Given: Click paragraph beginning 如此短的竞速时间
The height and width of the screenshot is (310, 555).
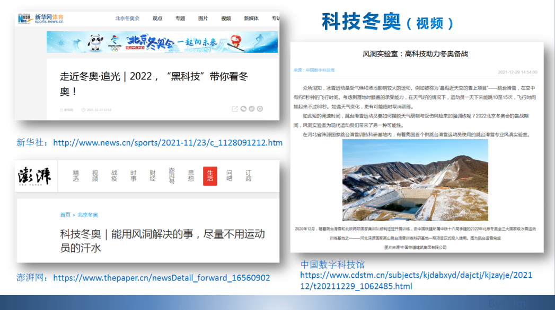Looking at the screenshot, I should point(411,121).
